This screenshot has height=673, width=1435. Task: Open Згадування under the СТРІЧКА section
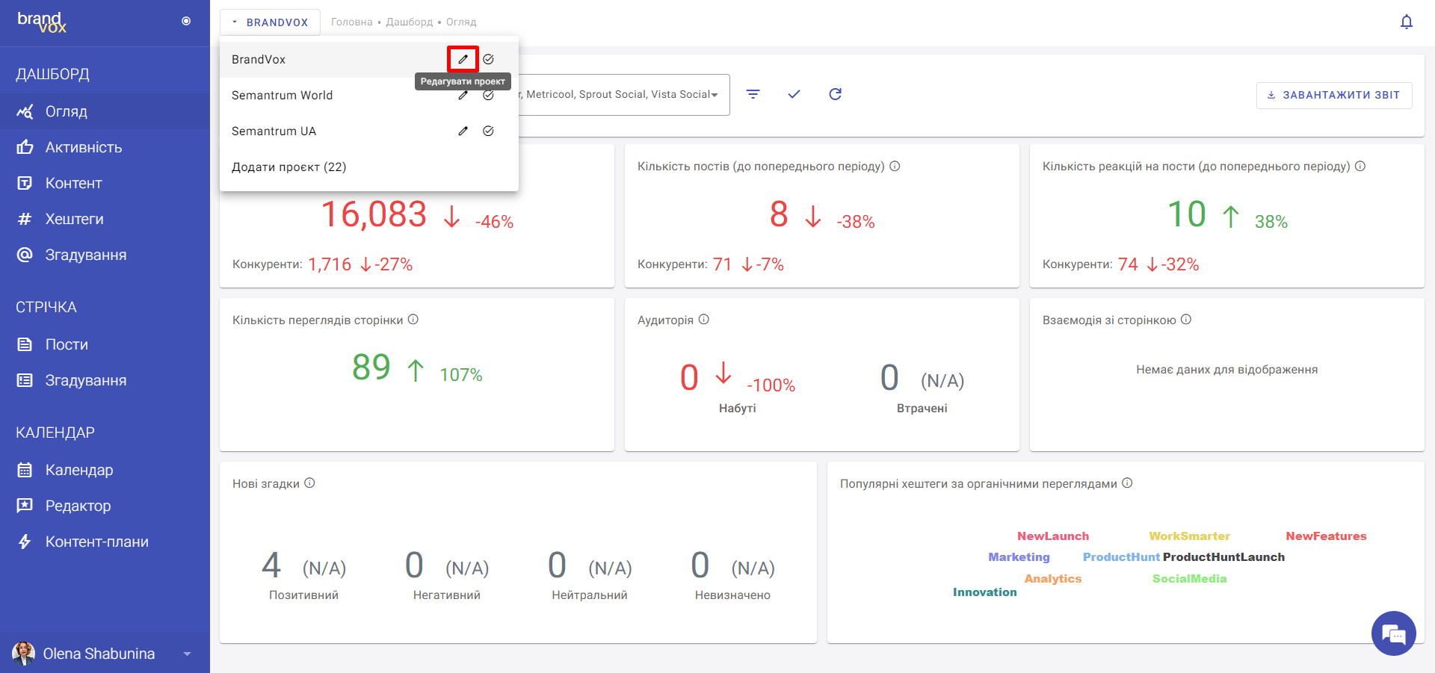tap(105, 380)
